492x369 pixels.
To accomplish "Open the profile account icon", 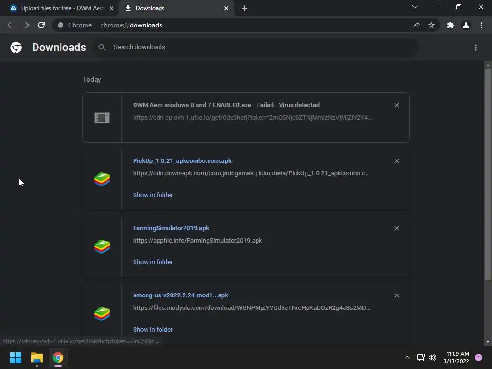I will pos(466,25).
